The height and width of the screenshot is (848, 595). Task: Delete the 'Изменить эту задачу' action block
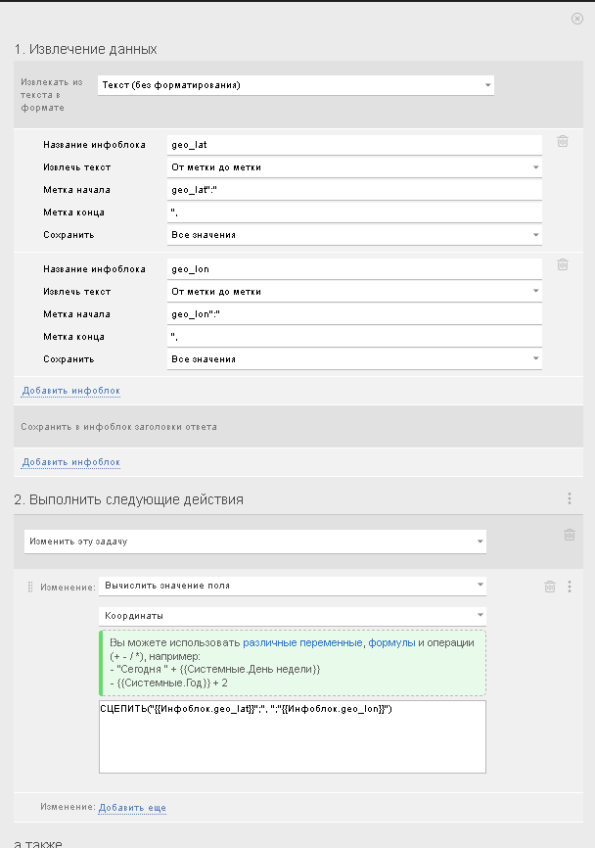point(569,535)
